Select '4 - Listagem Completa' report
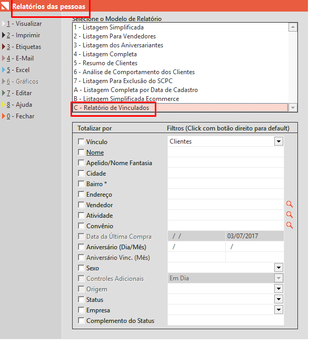The image size is (309, 345). (x=181, y=54)
